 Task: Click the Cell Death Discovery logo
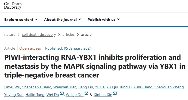pyautogui.click(x=13, y=5)
